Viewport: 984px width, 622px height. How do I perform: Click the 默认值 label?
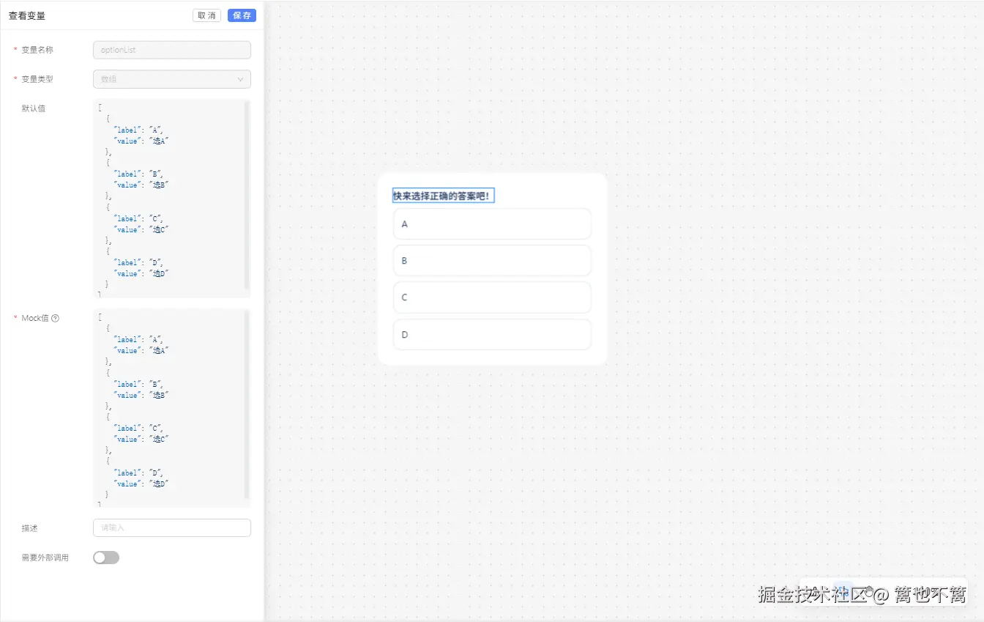(34, 108)
